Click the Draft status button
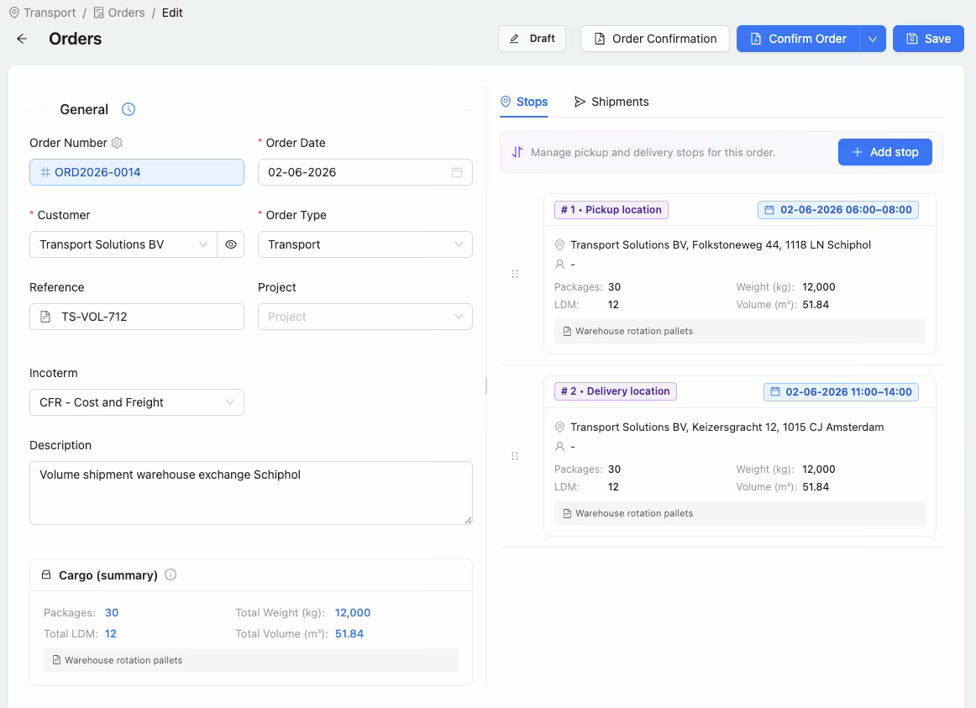Image resolution: width=976 pixels, height=708 pixels. pyautogui.click(x=533, y=39)
